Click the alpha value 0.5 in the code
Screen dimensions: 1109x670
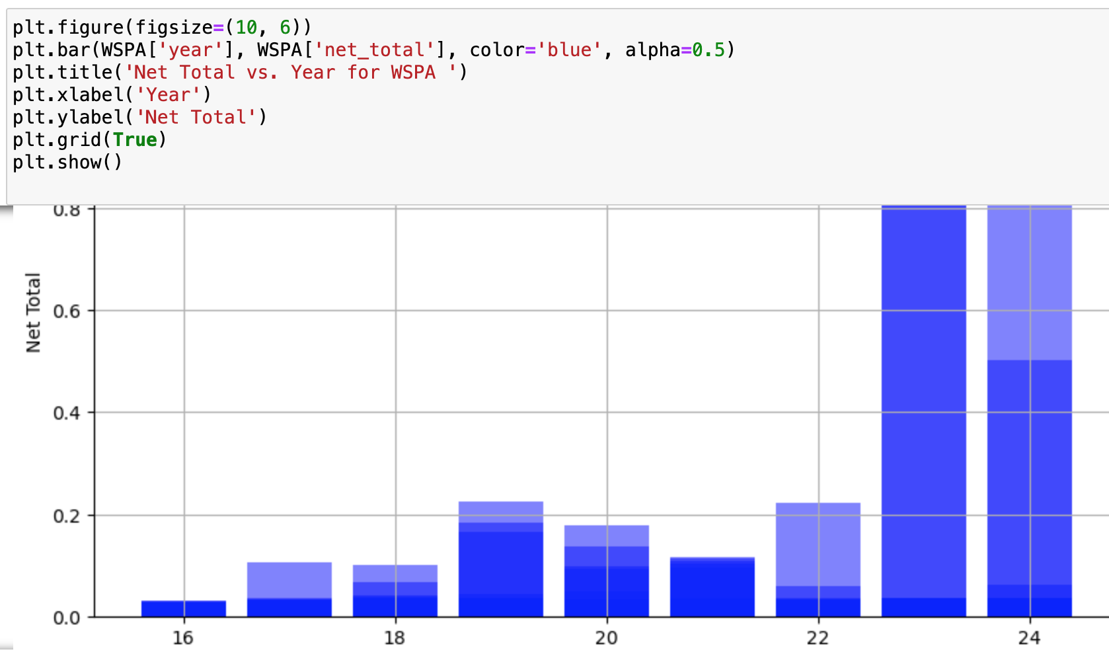click(x=708, y=50)
